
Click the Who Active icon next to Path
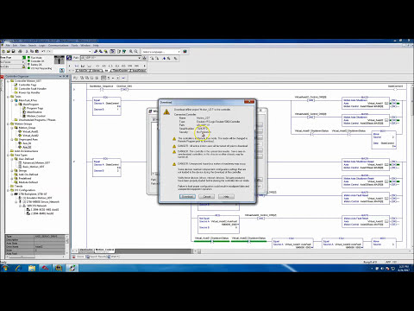point(144,58)
